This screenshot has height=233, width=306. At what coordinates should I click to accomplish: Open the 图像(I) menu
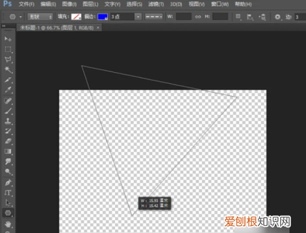(x=69, y=4)
